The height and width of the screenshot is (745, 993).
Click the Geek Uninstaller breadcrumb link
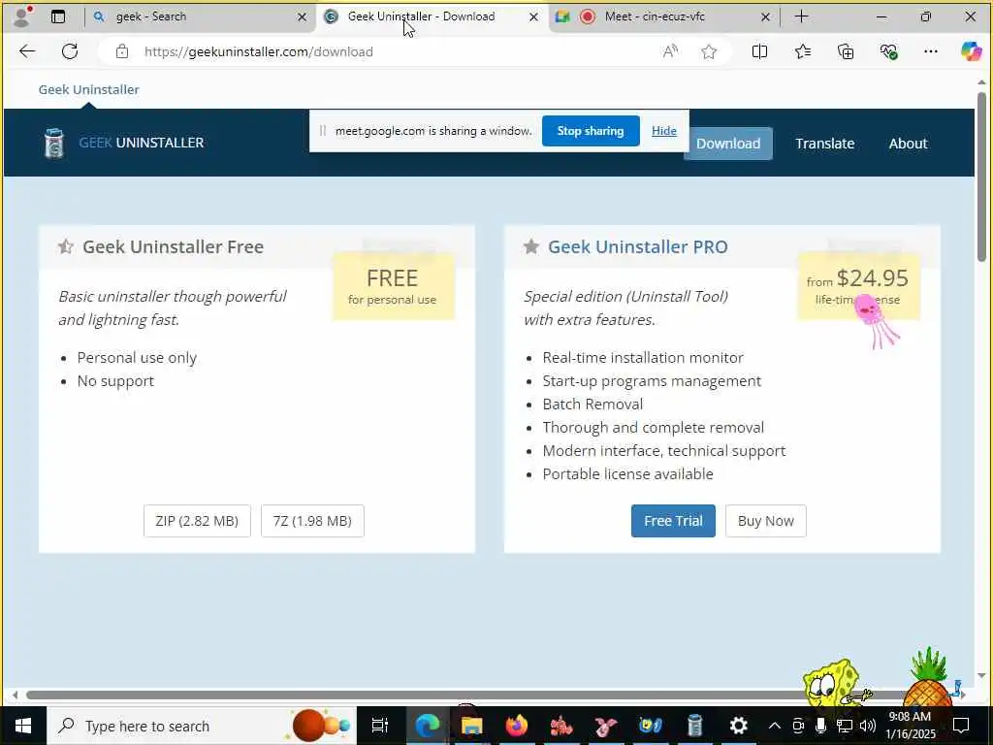[x=88, y=89]
